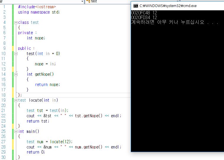Image resolution: width=224 pixels, height=160 pixels.
Task: Click the cmd.exe window icon
Action: (135, 6)
